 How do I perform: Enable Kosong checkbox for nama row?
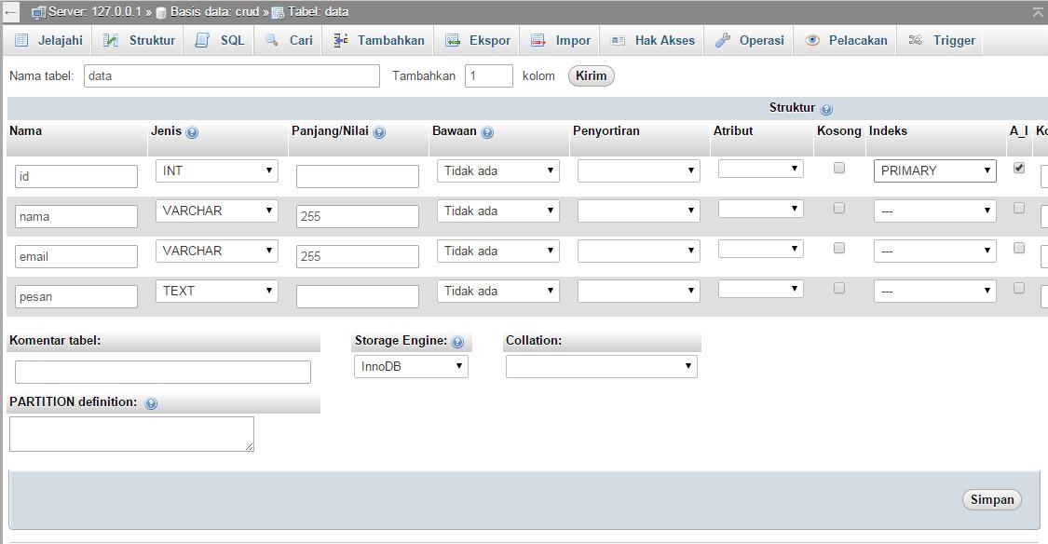[x=838, y=208]
